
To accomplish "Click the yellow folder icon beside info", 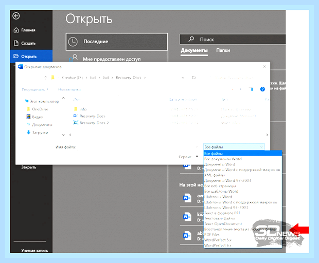I will [x=76, y=109].
